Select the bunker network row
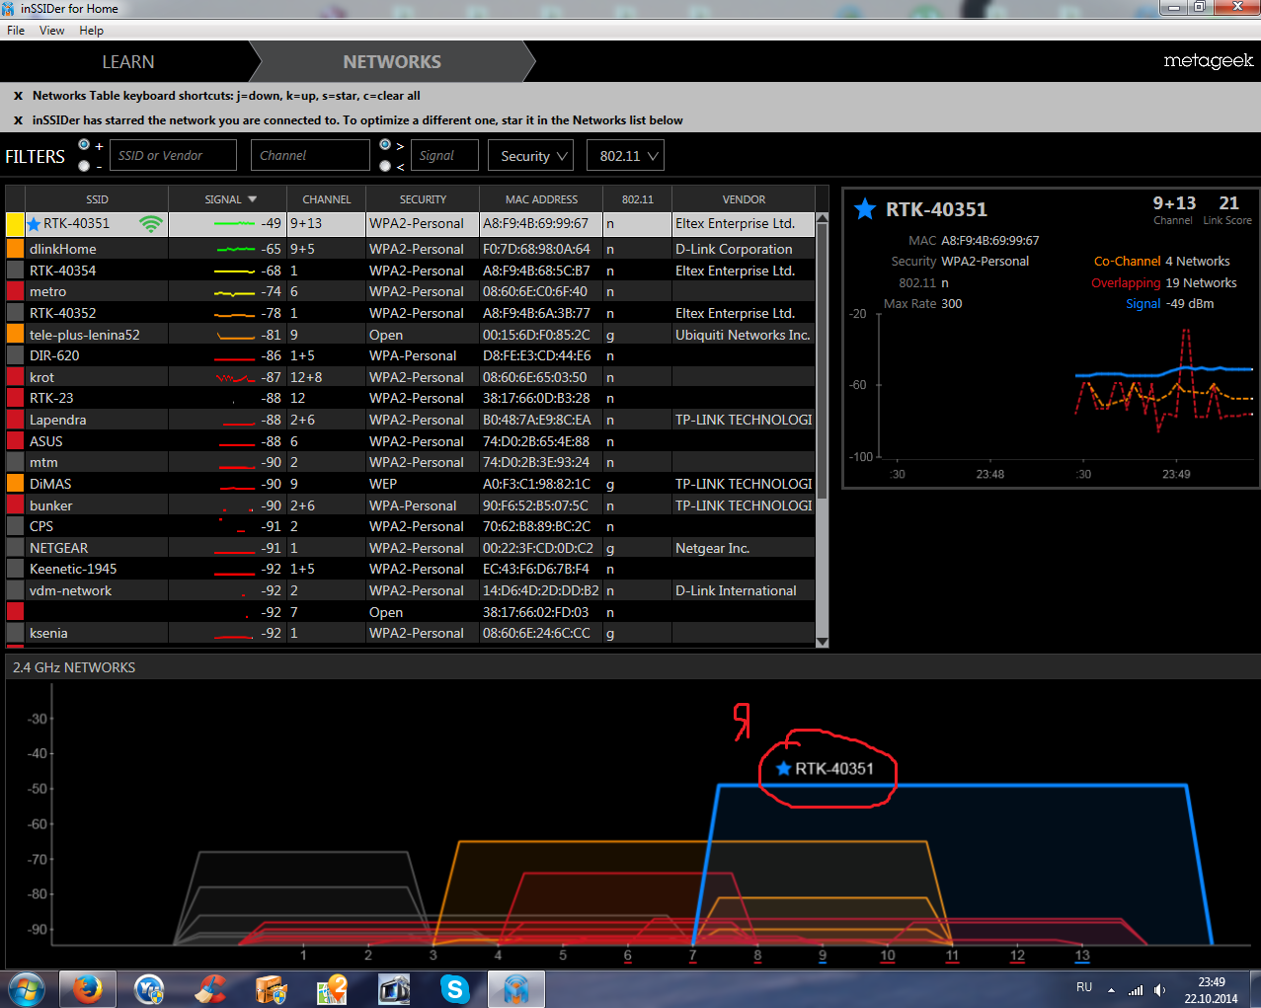 point(411,505)
